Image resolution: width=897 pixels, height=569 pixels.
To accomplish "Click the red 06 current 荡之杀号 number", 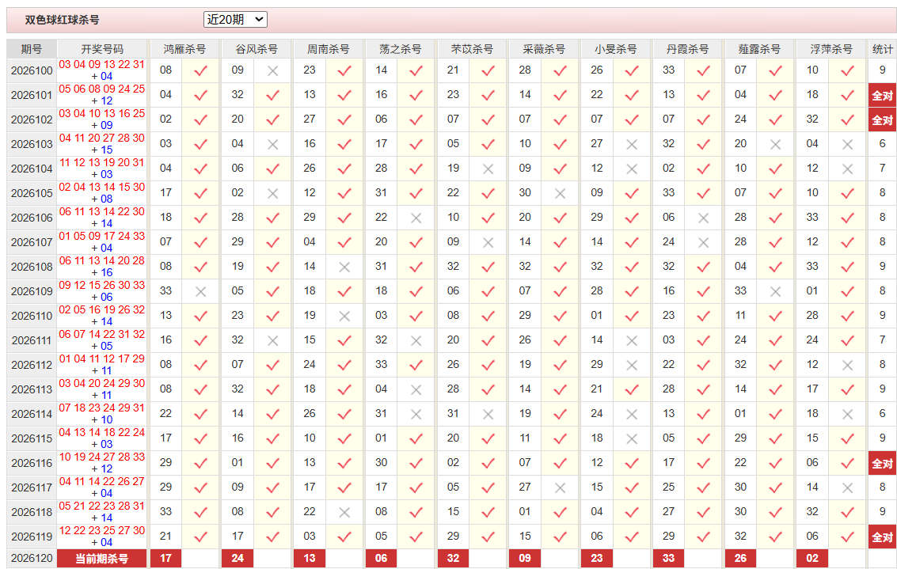I will (381, 559).
